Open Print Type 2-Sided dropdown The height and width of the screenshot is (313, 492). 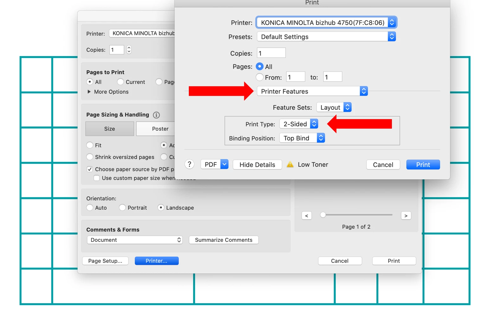click(299, 124)
